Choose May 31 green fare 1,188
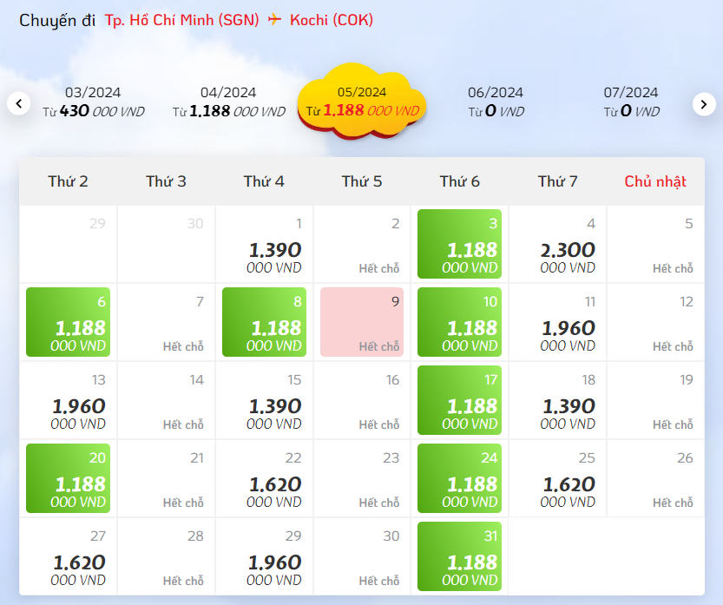Image resolution: width=723 pixels, height=605 pixels. click(x=459, y=556)
